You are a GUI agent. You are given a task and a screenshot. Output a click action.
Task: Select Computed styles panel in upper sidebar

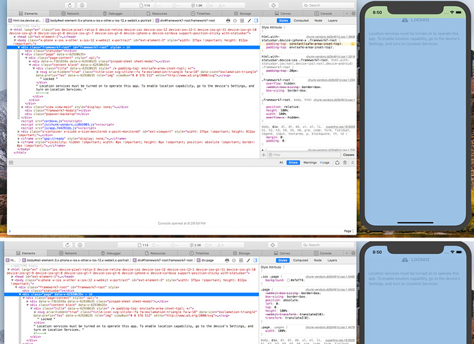tap(301, 20)
